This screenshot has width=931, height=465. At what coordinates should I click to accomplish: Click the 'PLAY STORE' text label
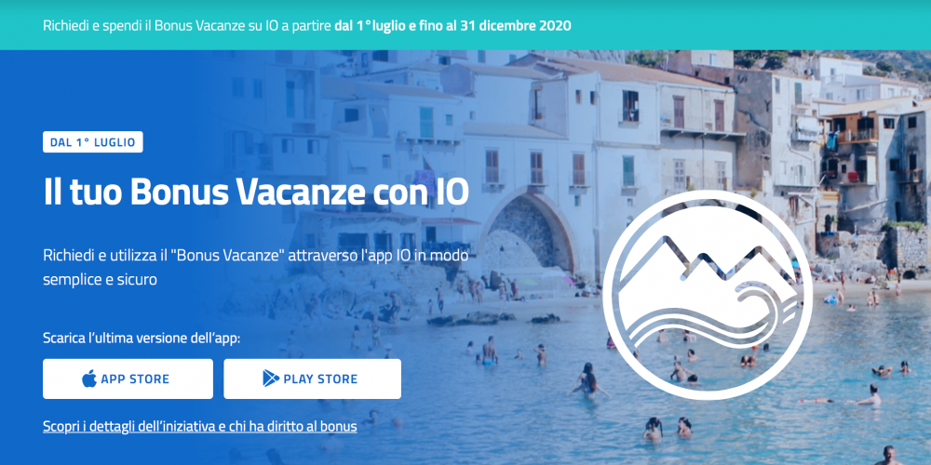[x=320, y=379]
